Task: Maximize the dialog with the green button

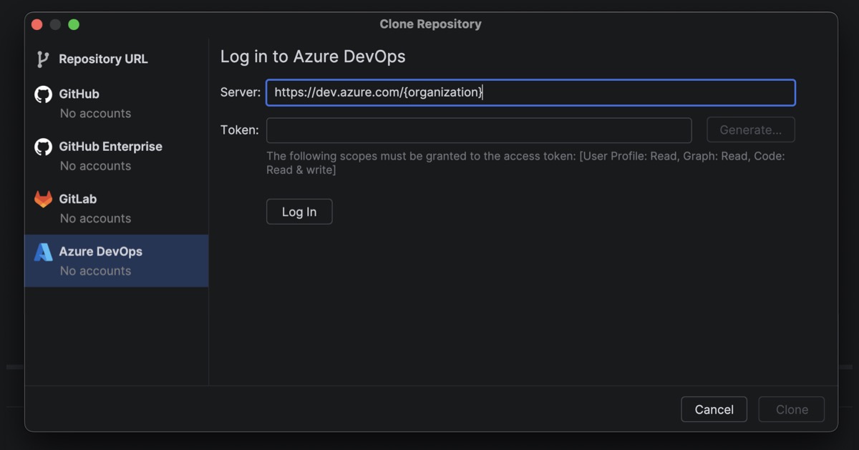Action: click(74, 24)
